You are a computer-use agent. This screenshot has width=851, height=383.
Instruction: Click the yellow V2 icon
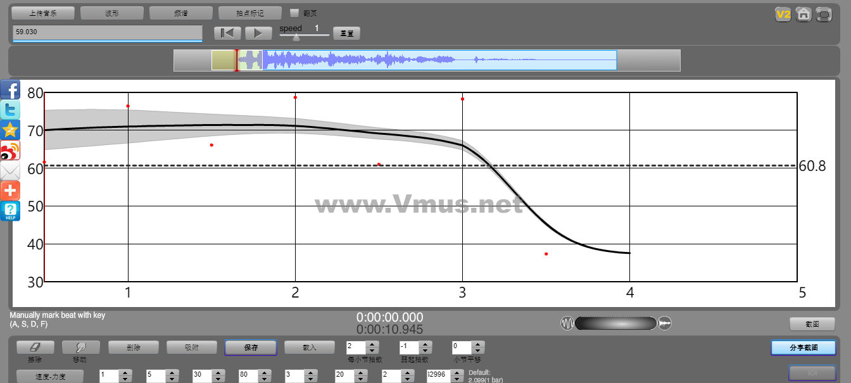coord(783,14)
